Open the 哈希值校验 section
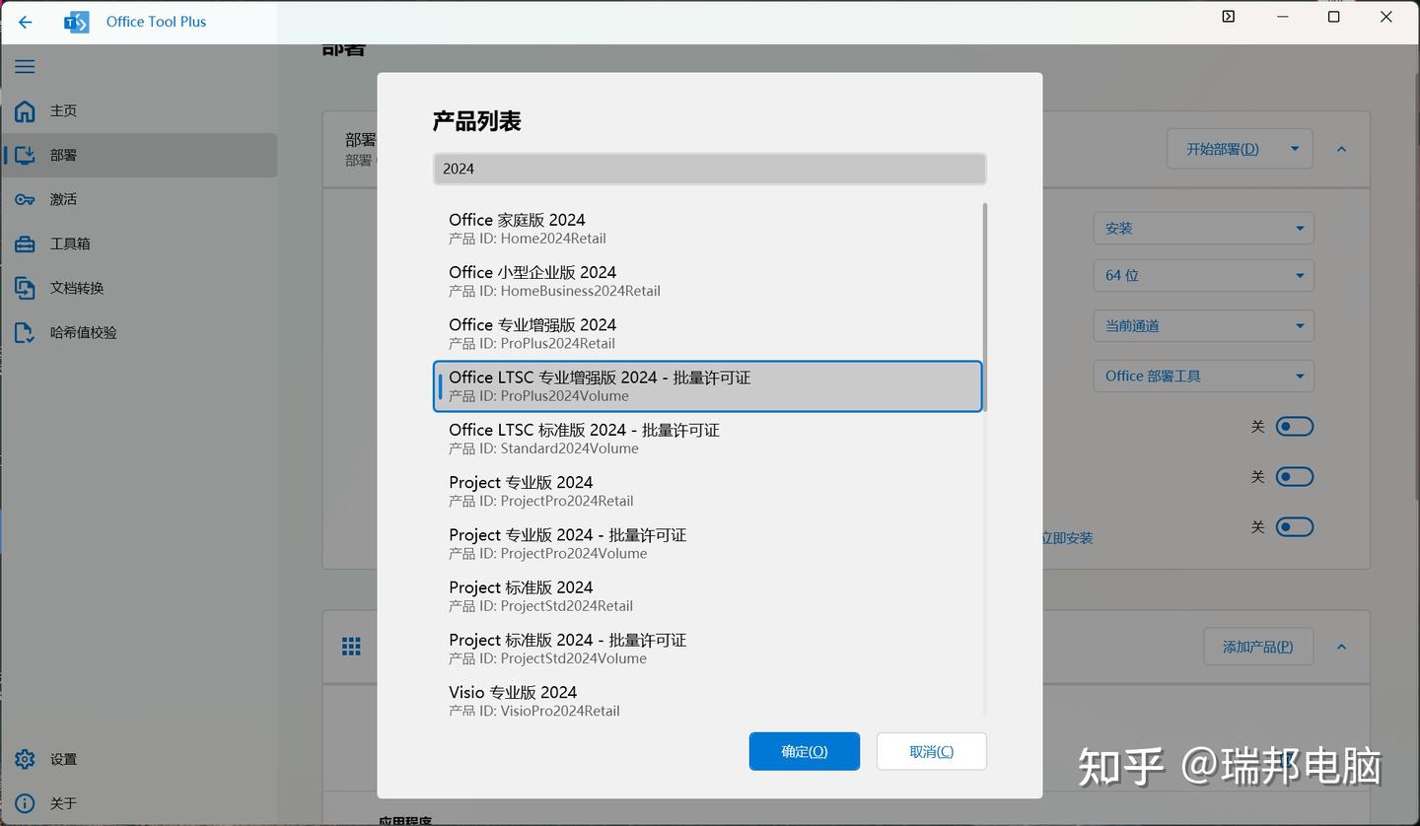The image size is (1420, 826). click(139, 332)
